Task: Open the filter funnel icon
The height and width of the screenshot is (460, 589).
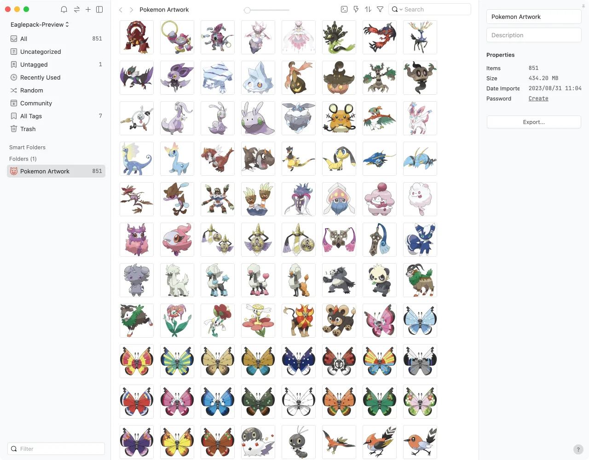Action: click(380, 9)
